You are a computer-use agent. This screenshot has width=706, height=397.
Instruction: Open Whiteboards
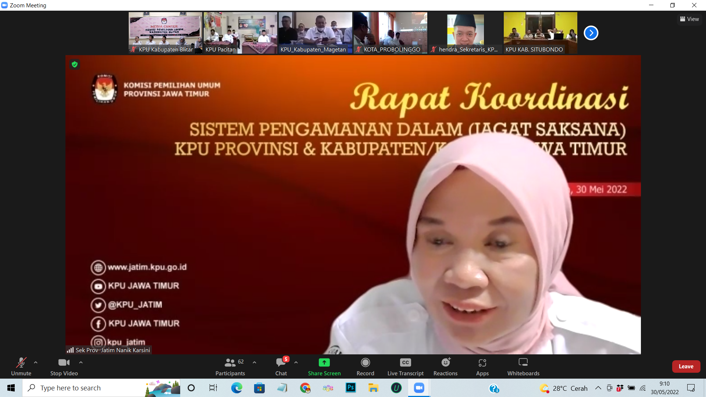coord(523,366)
